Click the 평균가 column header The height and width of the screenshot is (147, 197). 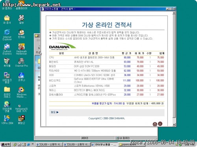[x=126, y=53]
